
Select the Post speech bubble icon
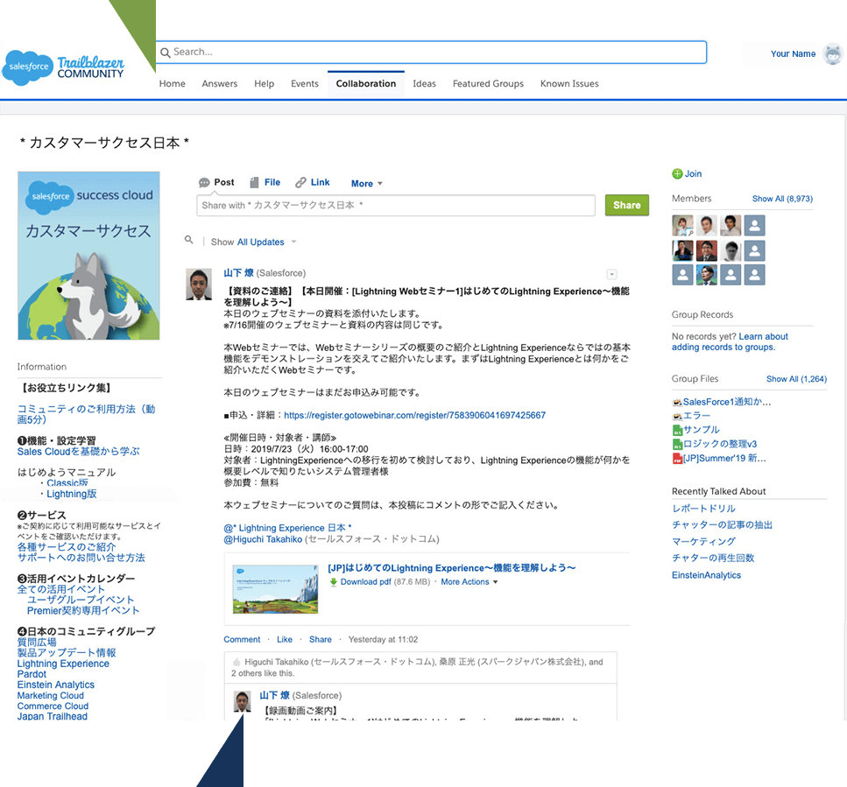[204, 182]
